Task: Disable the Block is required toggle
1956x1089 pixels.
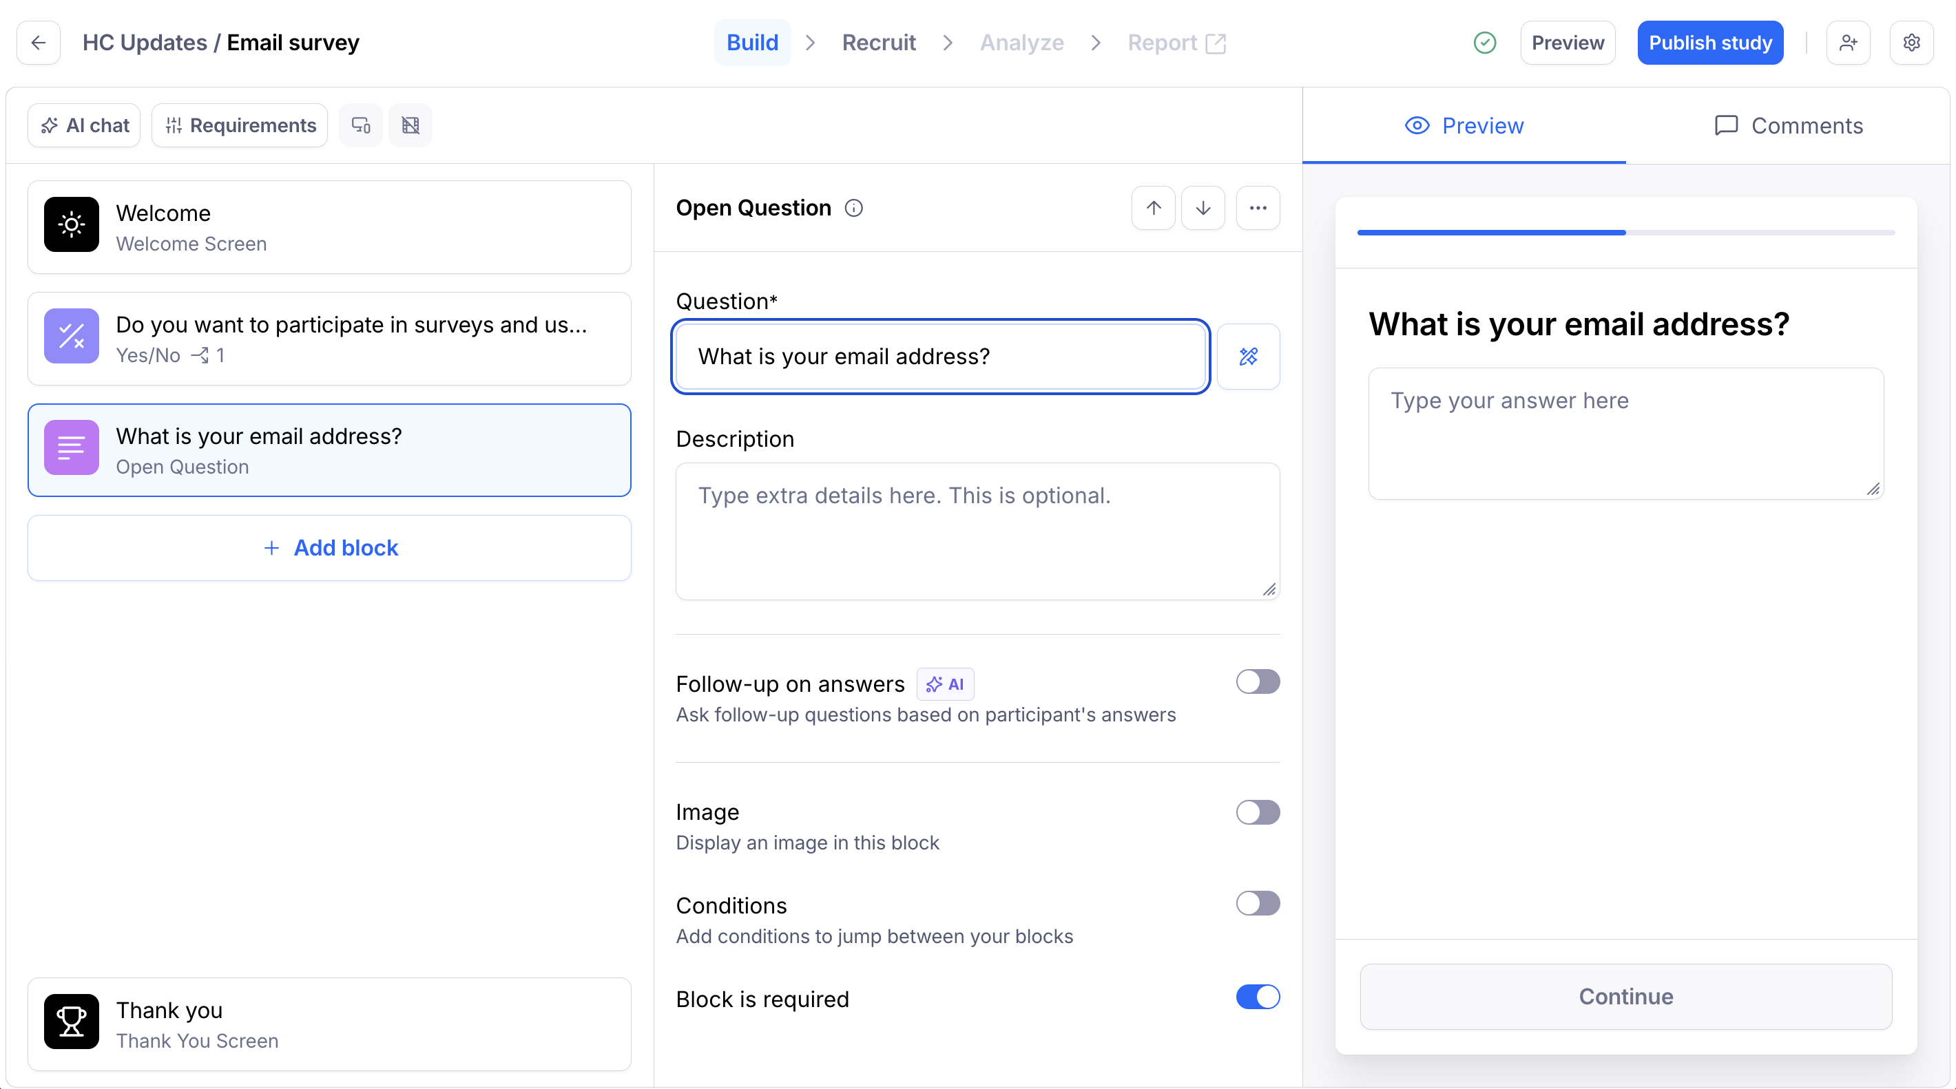Action: (1258, 997)
